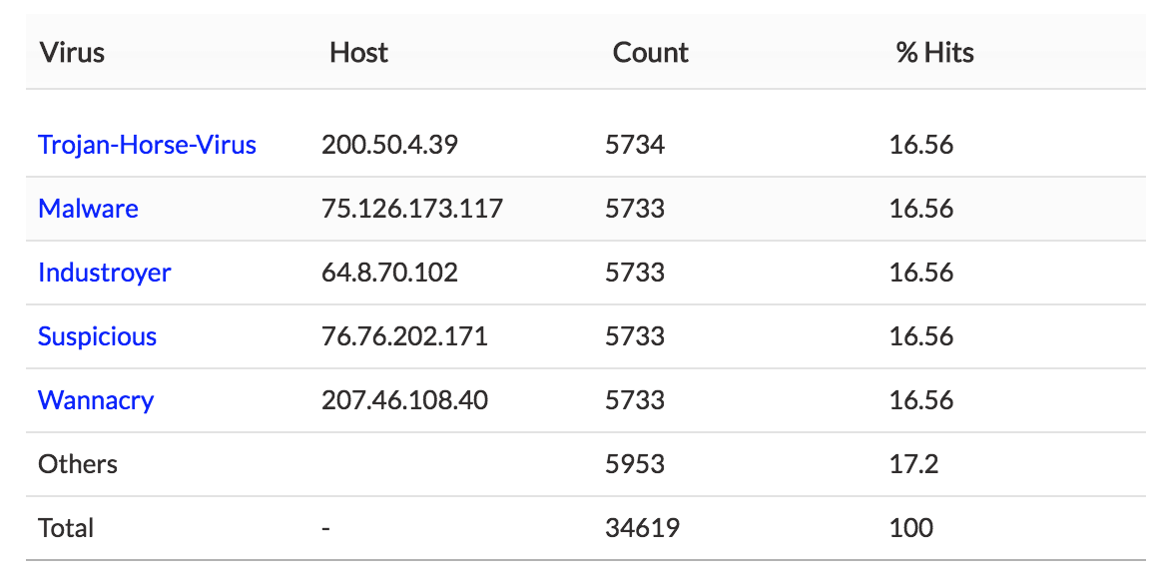Click host address 76.76.202.171
The width and height of the screenshot is (1158, 583).
404,336
